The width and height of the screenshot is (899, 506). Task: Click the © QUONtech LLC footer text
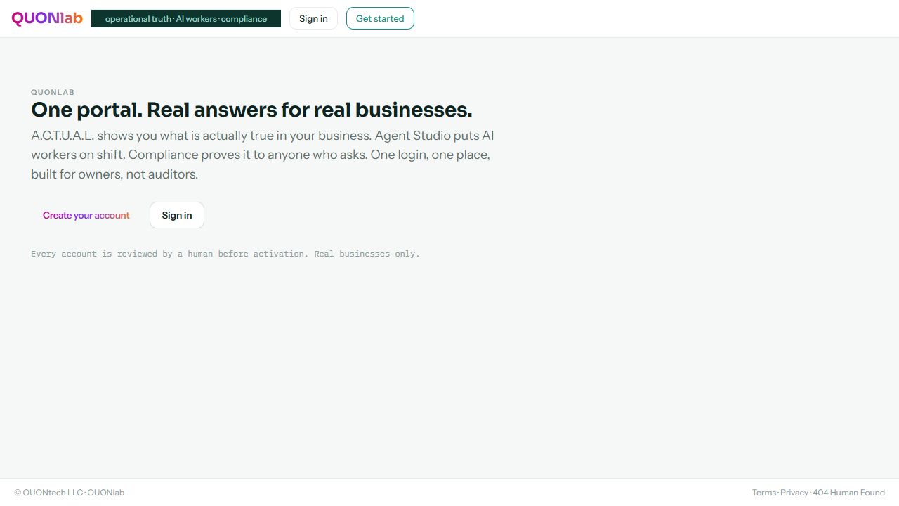point(48,493)
